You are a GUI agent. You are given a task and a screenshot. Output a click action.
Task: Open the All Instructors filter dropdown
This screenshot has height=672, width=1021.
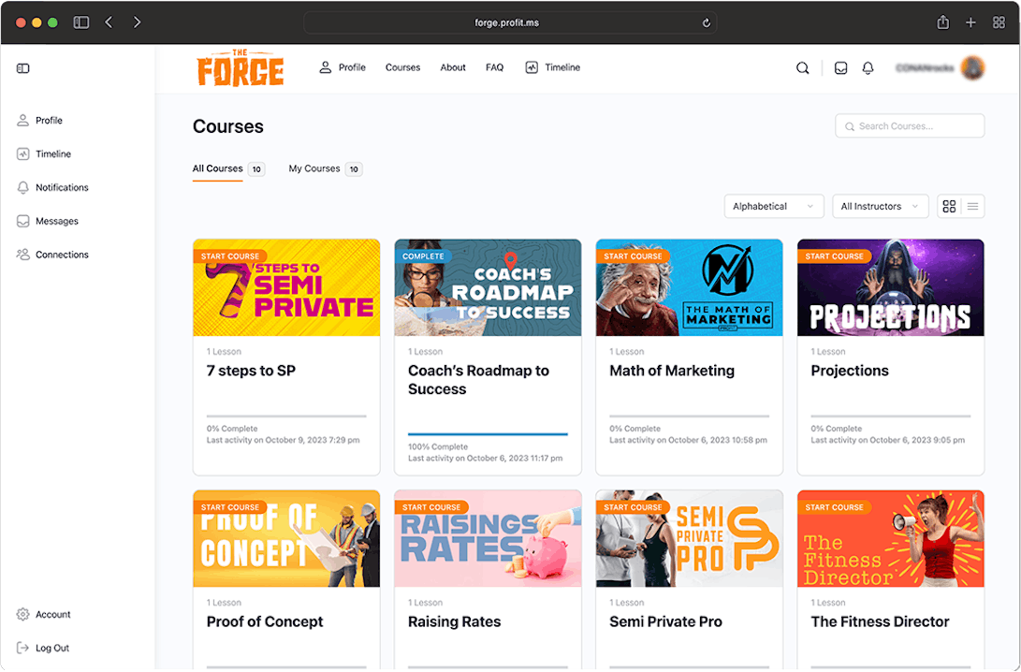pos(880,207)
